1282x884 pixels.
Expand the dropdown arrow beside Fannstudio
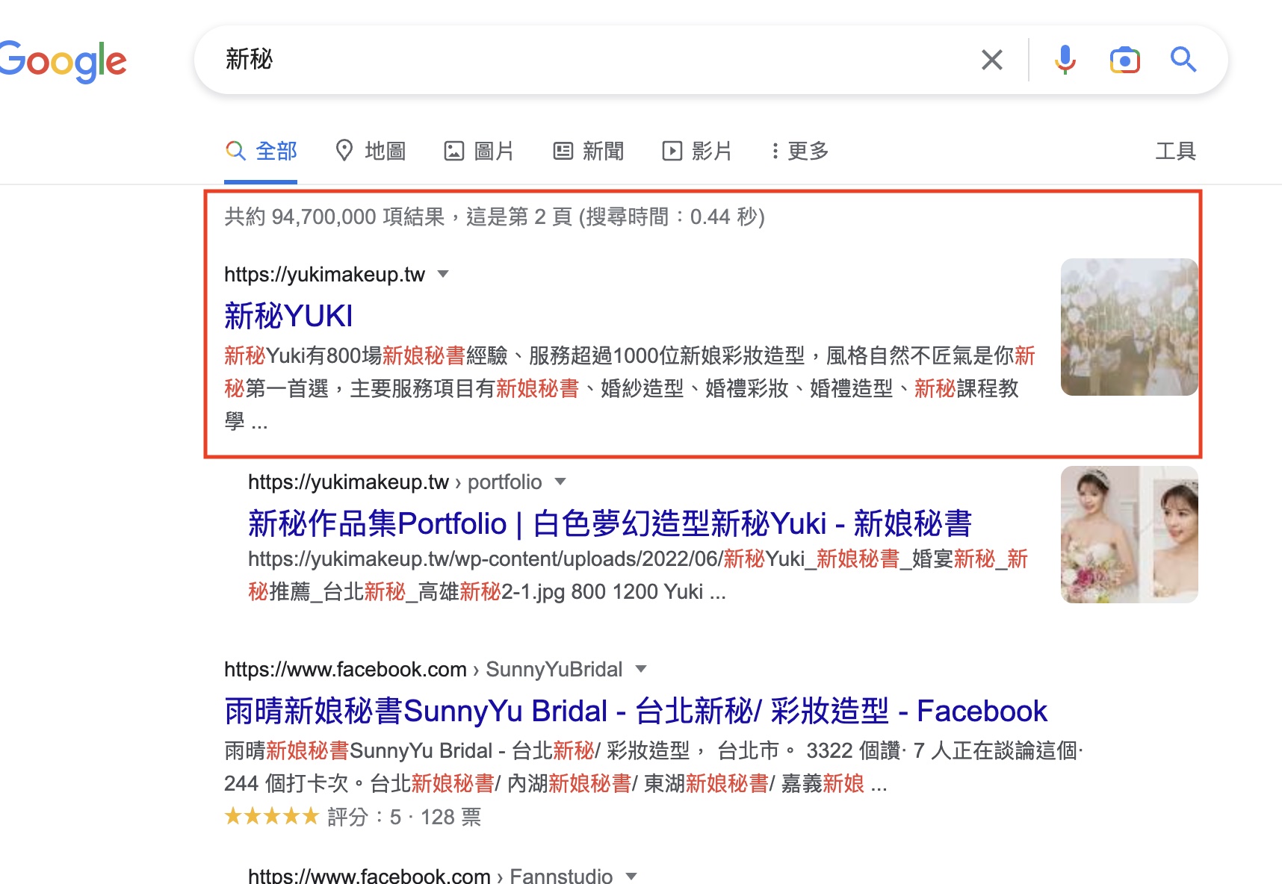point(631,876)
